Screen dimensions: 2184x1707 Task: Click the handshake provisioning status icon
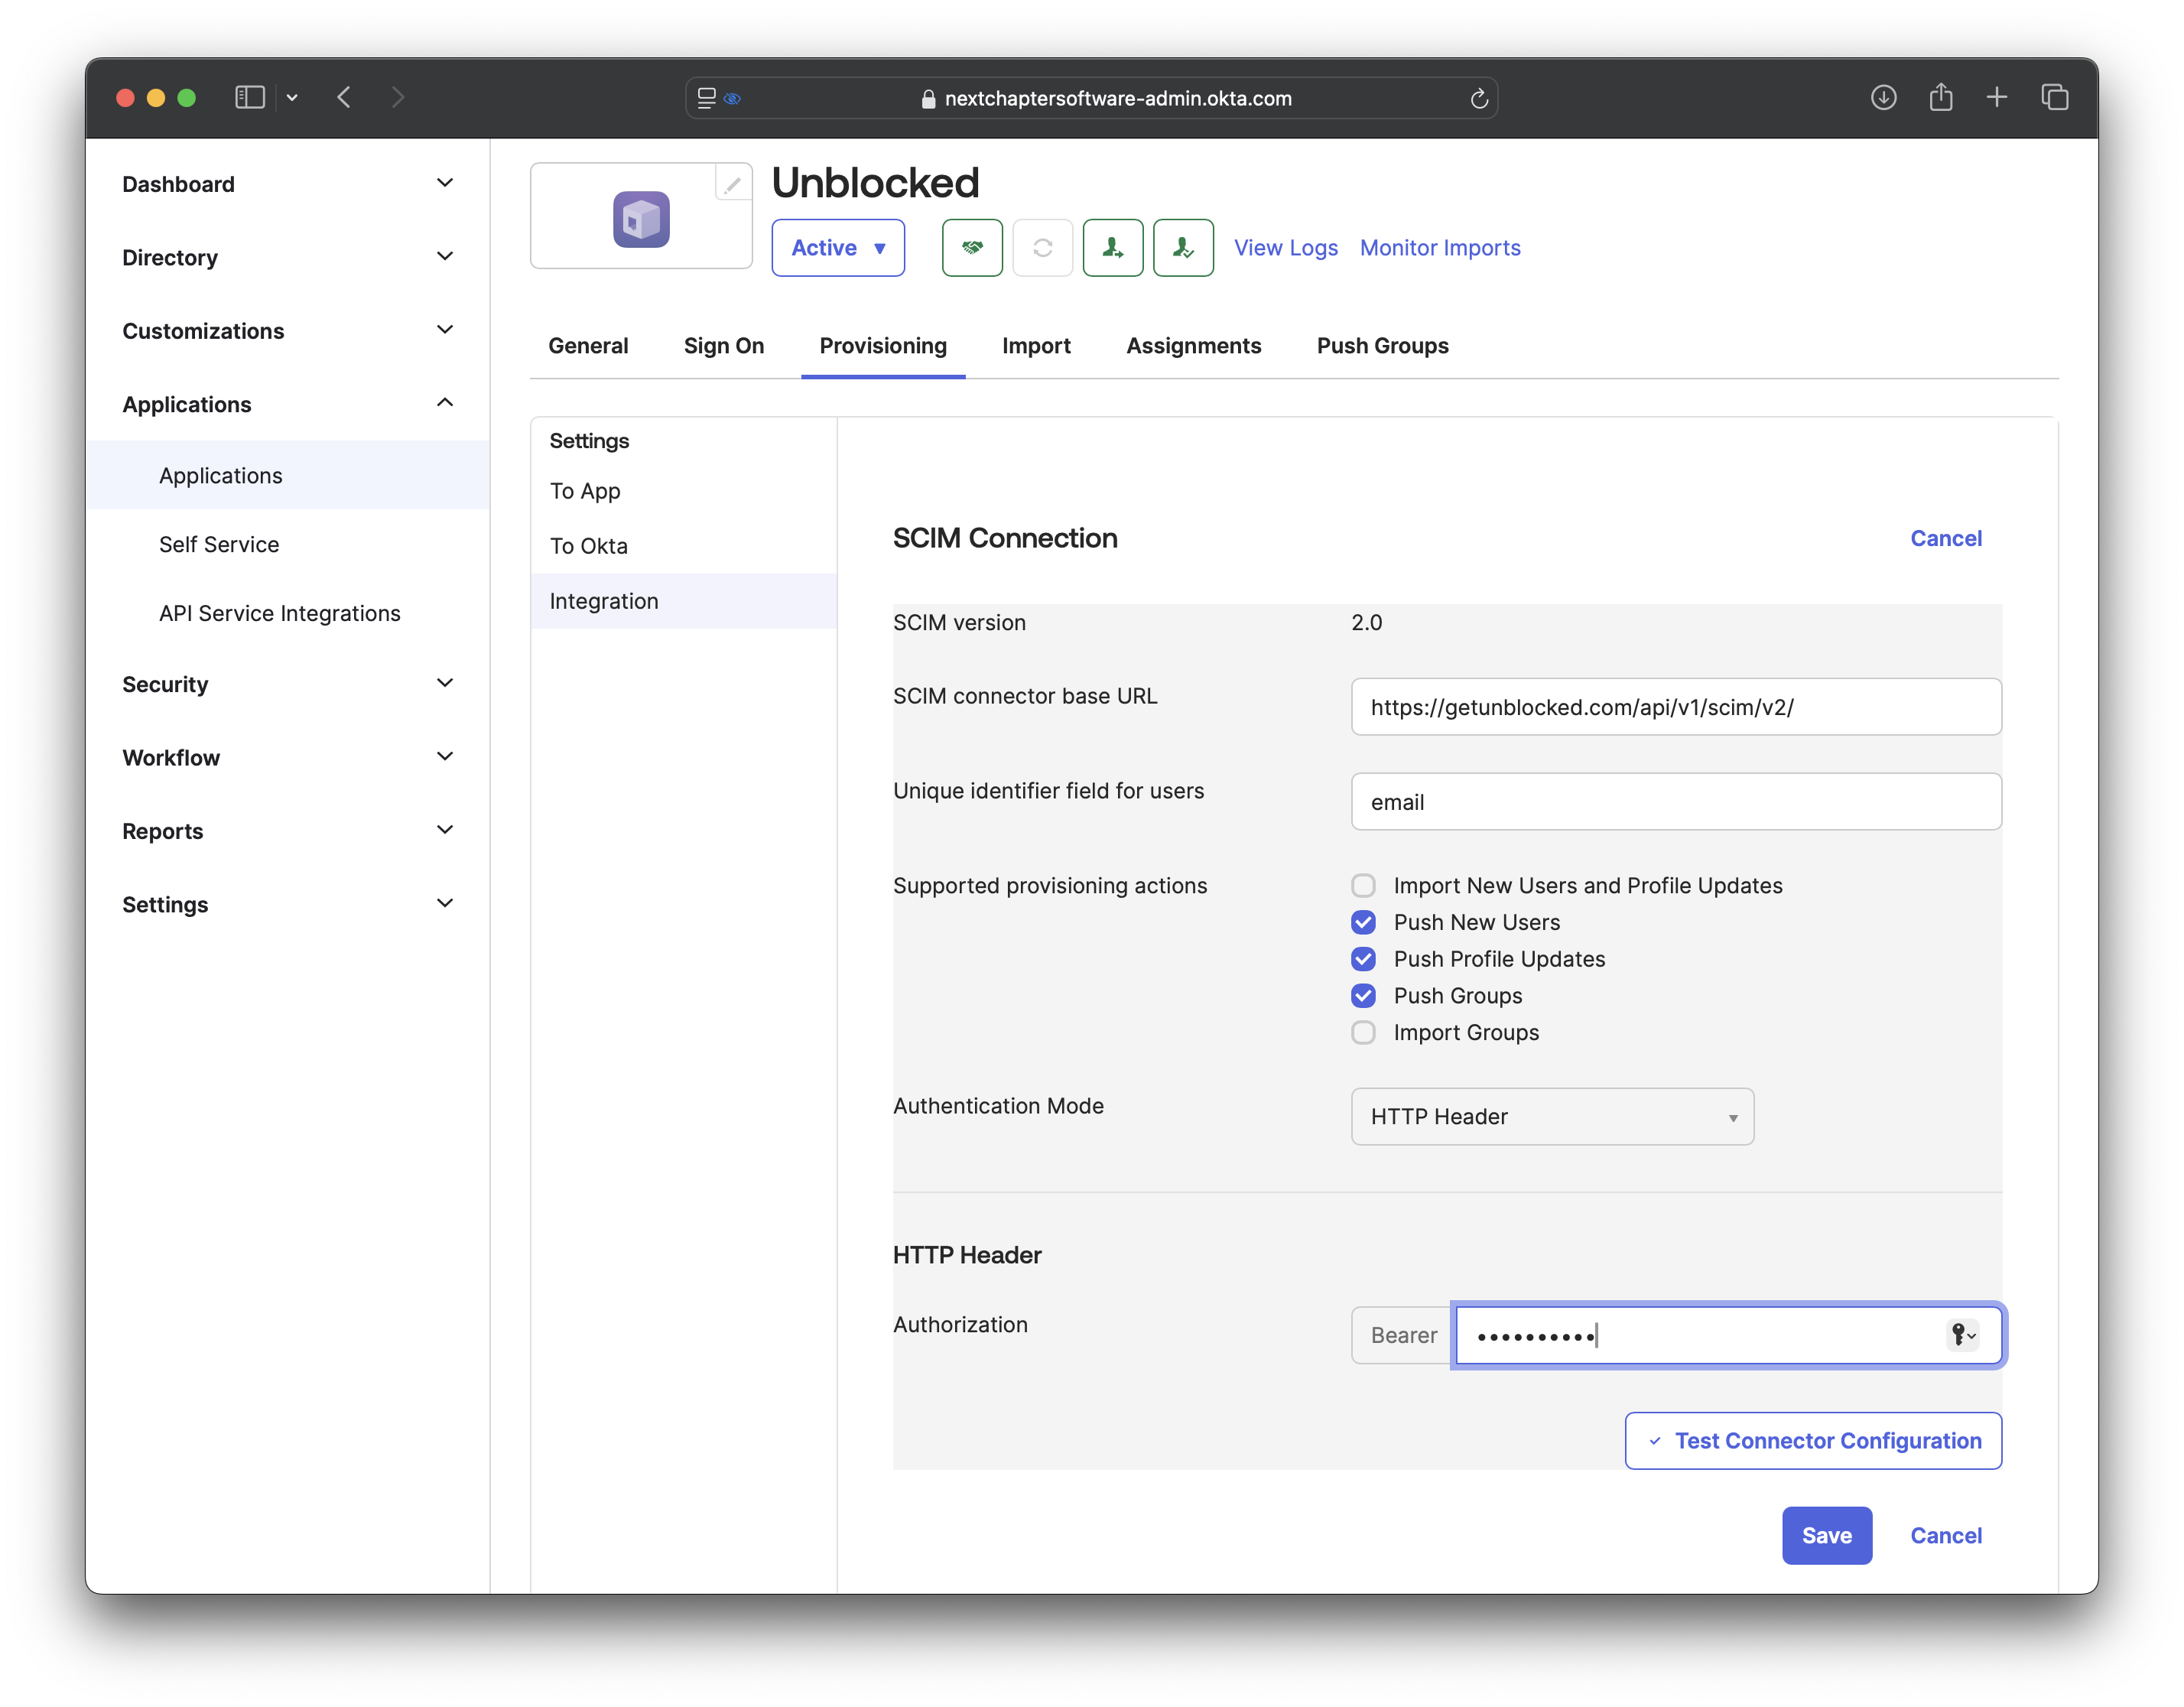click(x=972, y=247)
